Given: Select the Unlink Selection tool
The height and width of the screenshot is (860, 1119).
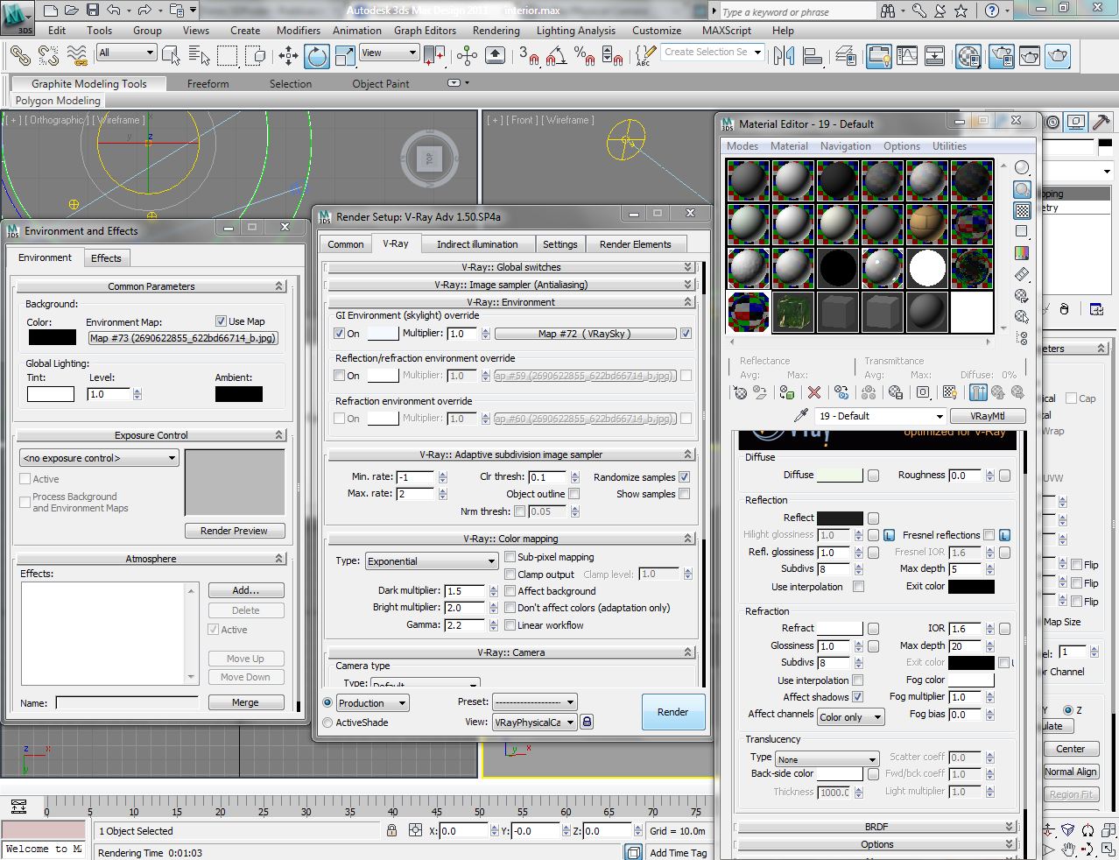Looking at the screenshot, I should (x=48, y=56).
